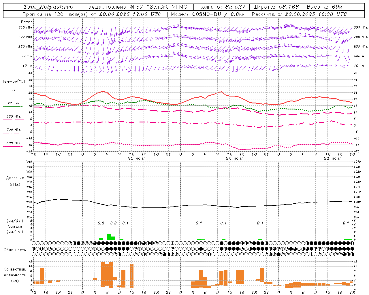Select the forecast start 20.06.2025 12:00 UTC

tap(130, 14)
